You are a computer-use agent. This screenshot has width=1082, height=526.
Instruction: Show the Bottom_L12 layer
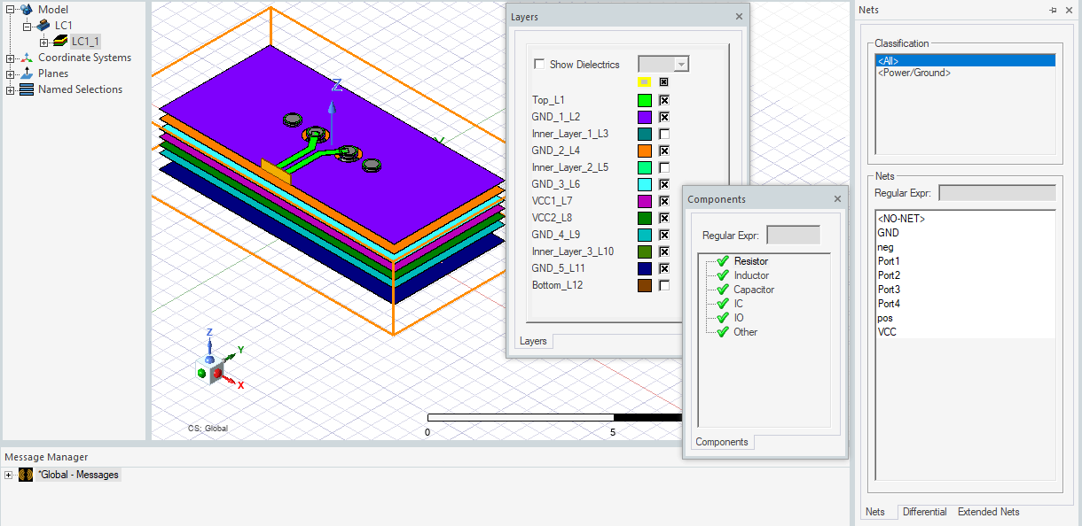[x=664, y=285]
